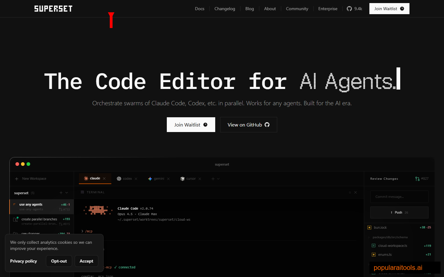
Task: Click the green traffic light button
Action: tap(28, 164)
